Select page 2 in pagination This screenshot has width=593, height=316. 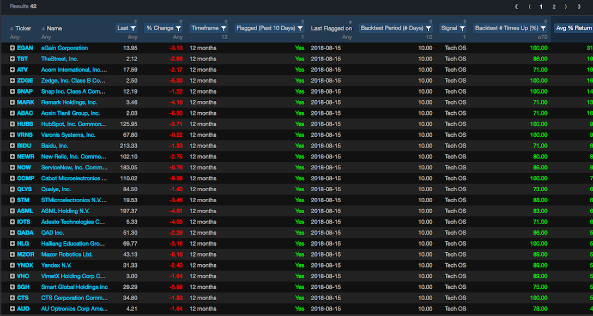coord(554,7)
